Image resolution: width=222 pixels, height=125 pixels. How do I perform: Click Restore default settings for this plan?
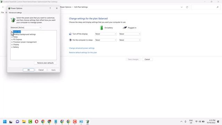[83, 52]
